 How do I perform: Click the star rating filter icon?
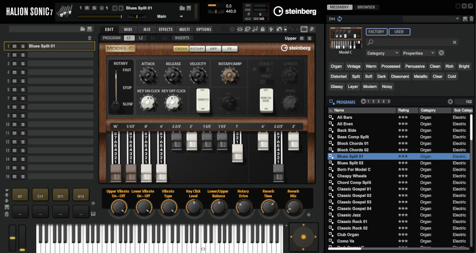click(x=363, y=101)
